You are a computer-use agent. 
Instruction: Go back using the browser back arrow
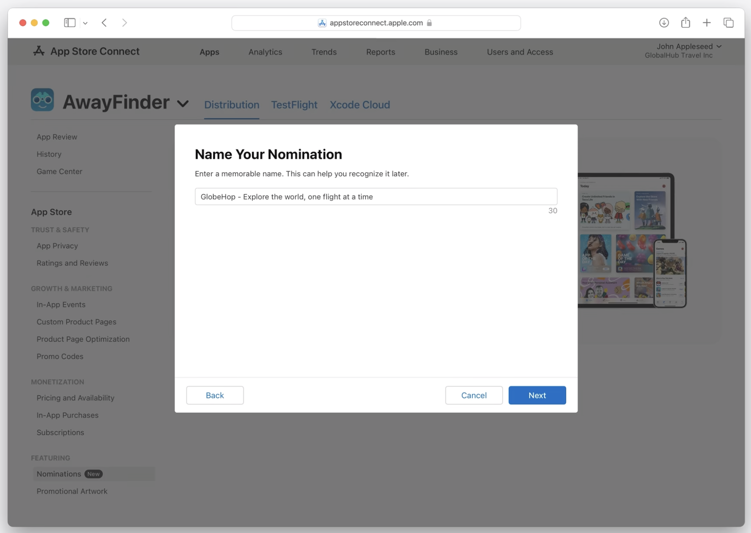[x=104, y=23]
